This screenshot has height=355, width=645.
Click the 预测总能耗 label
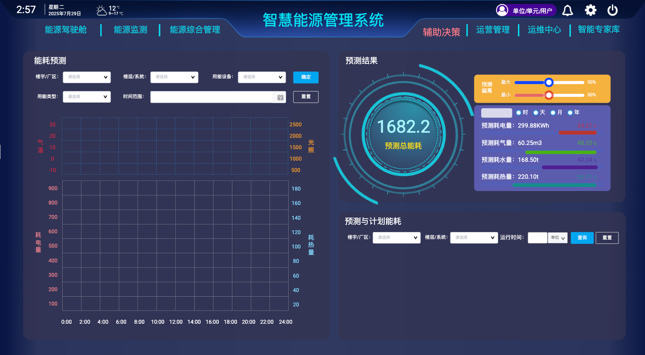[403, 146]
